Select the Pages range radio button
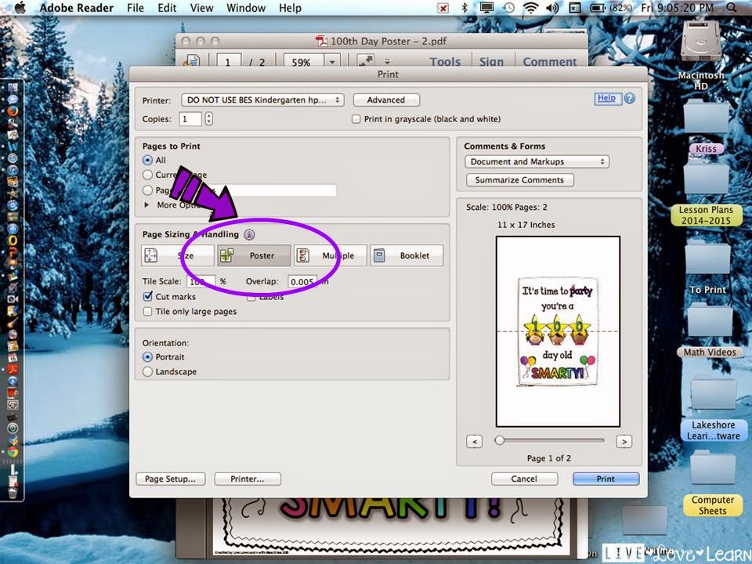Screen dimensions: 752x564 pyautogui.click(x=148, y=190)
